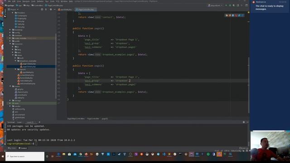Open File Explorer from the taskbar
This screenshot has width=290, height=163.
(64, 154)
